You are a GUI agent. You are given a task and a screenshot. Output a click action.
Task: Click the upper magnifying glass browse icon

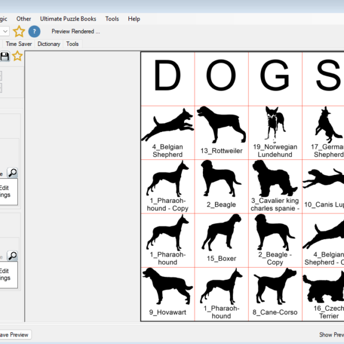(x=12, y=173)
